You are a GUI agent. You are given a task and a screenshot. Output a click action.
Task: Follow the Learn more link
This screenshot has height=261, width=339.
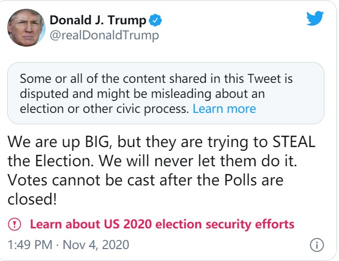coord(224,109)
